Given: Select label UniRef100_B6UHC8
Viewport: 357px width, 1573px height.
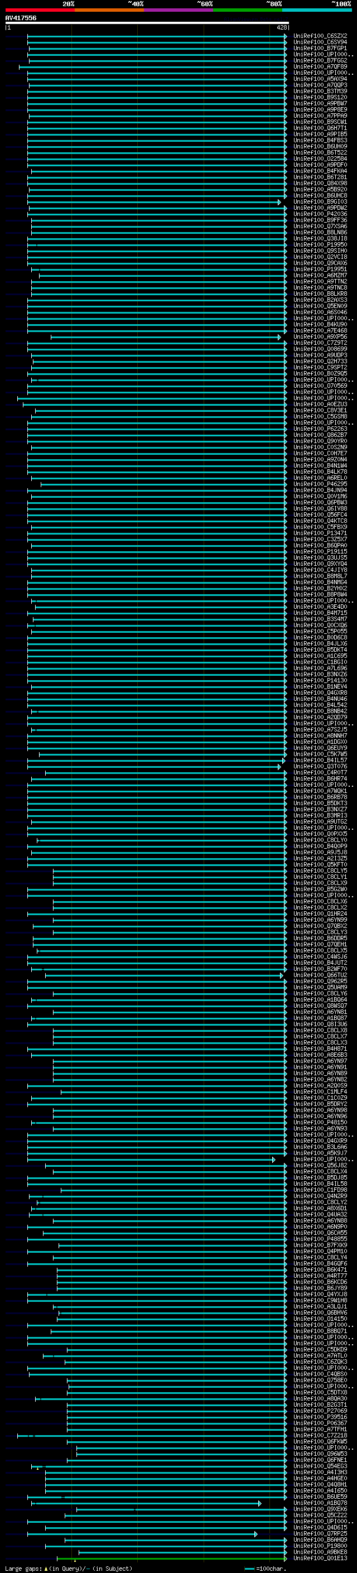Looking at the screenshot, I should pyautogui.click(x=320, y=195).
